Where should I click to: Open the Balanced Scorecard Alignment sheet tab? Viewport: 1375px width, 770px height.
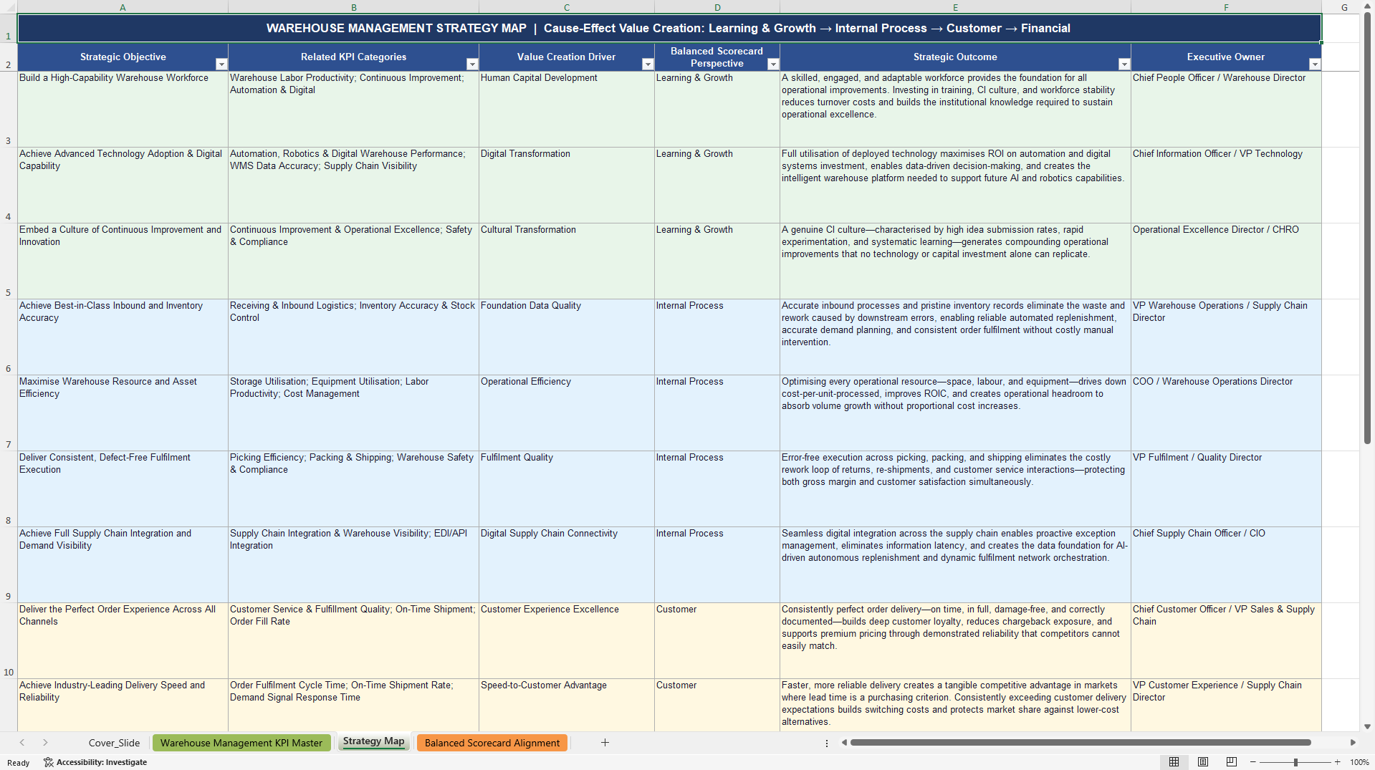[x=492, y=743]
